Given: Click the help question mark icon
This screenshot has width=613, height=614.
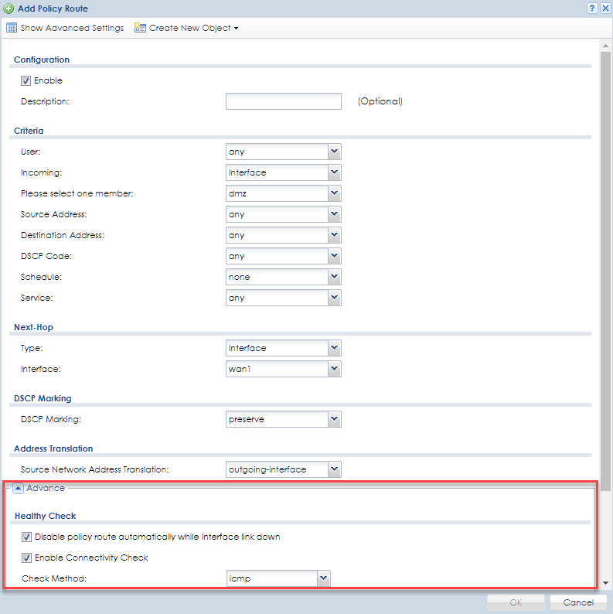Looking at the screenshot, I should [592, 8].
